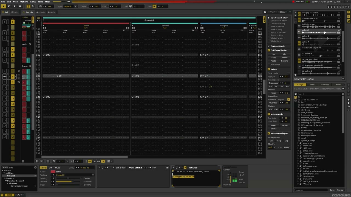
Task: Select the file dafcontro.xrns
Action: pos(309,166)
